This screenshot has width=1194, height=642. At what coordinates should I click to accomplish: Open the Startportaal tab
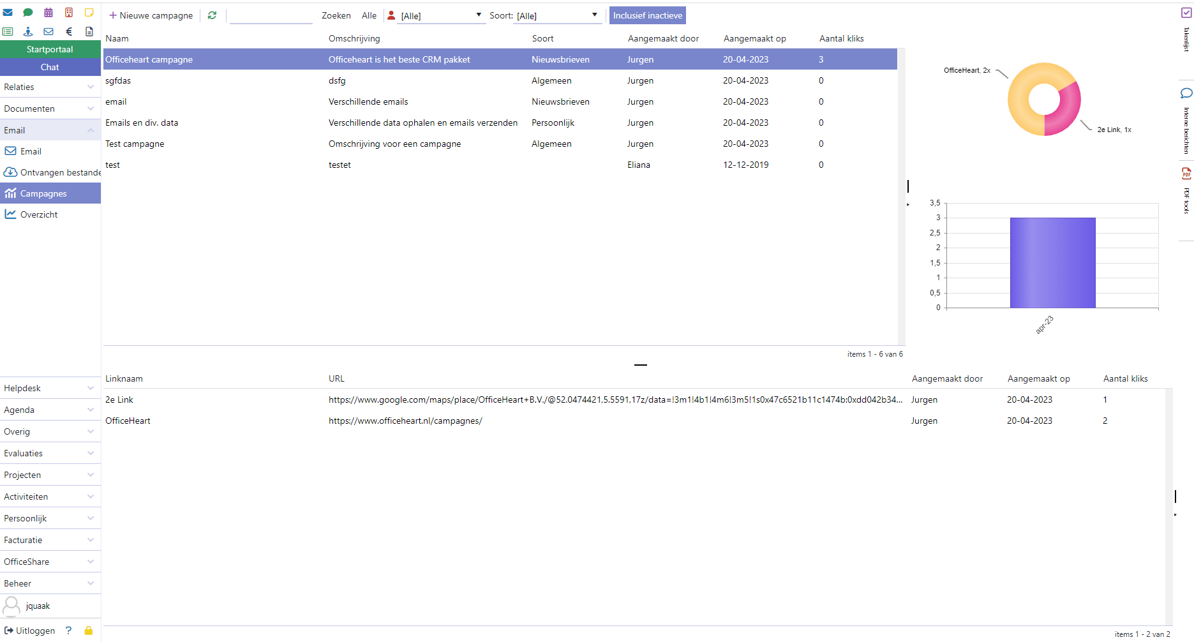[x=50, y=49]
